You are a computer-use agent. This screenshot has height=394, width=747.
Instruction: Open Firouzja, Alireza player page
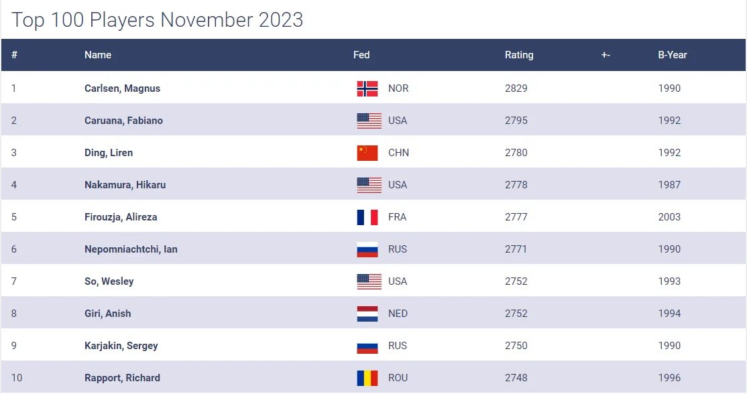click(x=121, y=217)
